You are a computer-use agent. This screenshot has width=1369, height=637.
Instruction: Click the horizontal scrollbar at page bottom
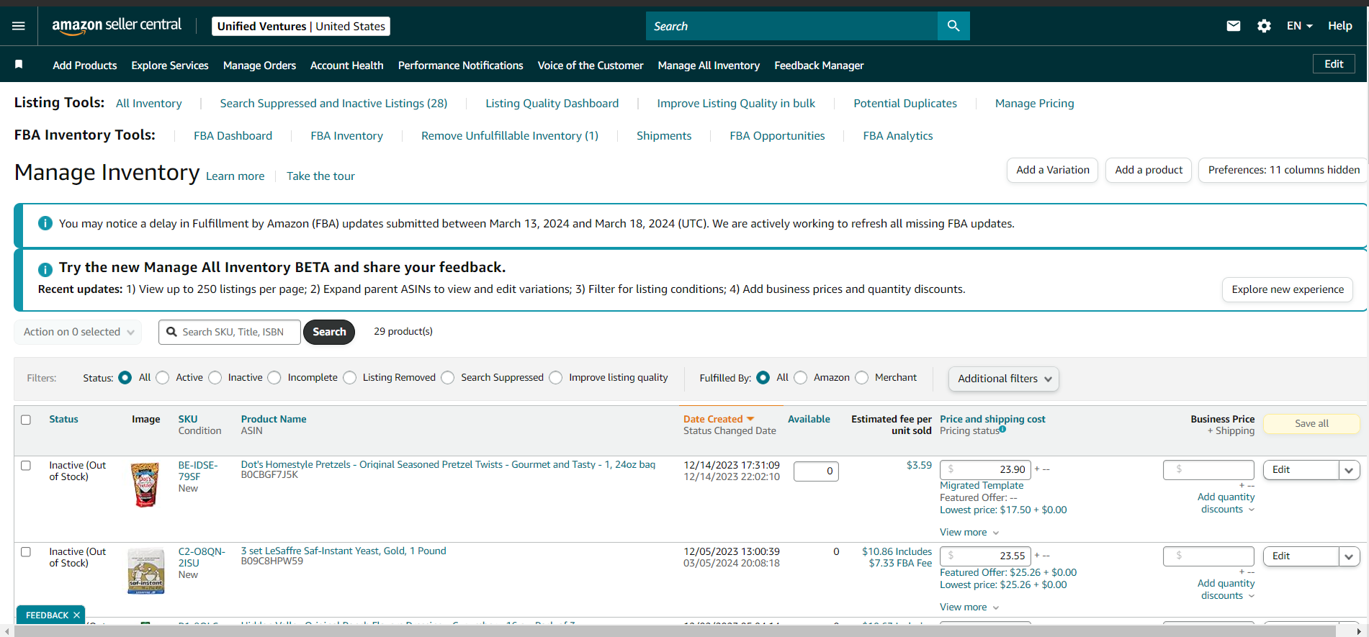click(674, 631)
